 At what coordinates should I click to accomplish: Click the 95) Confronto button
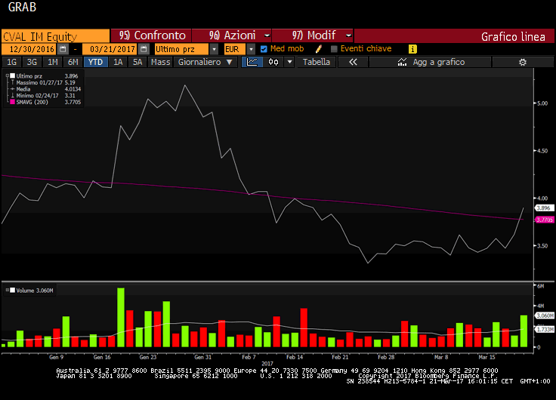click(152, 35)
